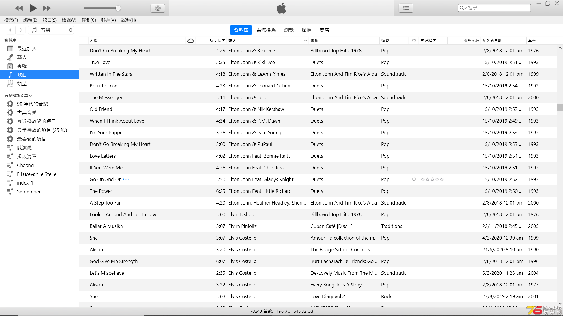
Task: Click in the search field
Action: click(x=494, y=8)
